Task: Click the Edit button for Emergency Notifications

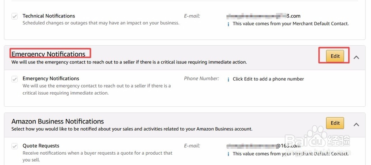Action: click(x=335, y=56)
